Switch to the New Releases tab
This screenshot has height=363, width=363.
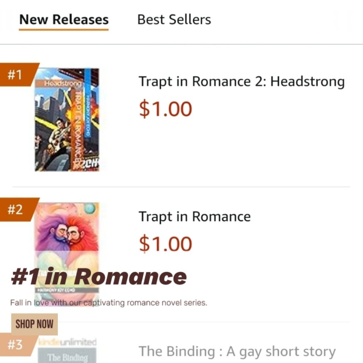64,19
